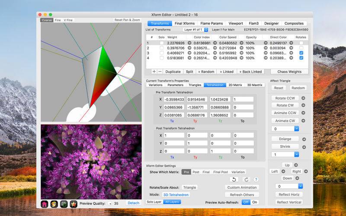Viewport: 346px width, 216px height.
Task: Click the minus icon to remove transform
Action: [x=160, y=72]
